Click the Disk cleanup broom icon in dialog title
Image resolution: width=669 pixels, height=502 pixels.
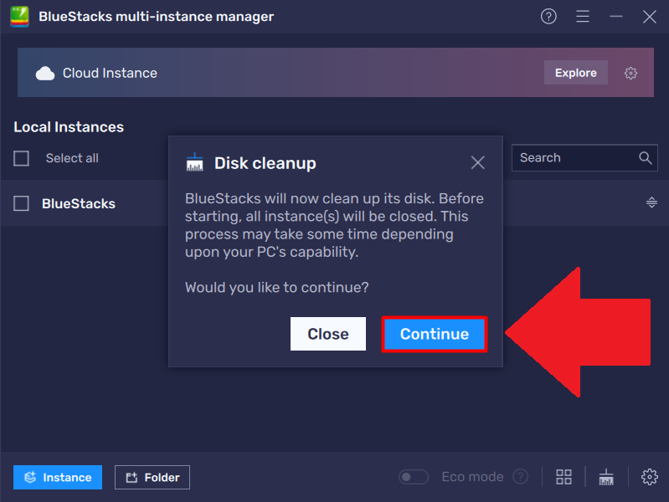click(195, 162)
